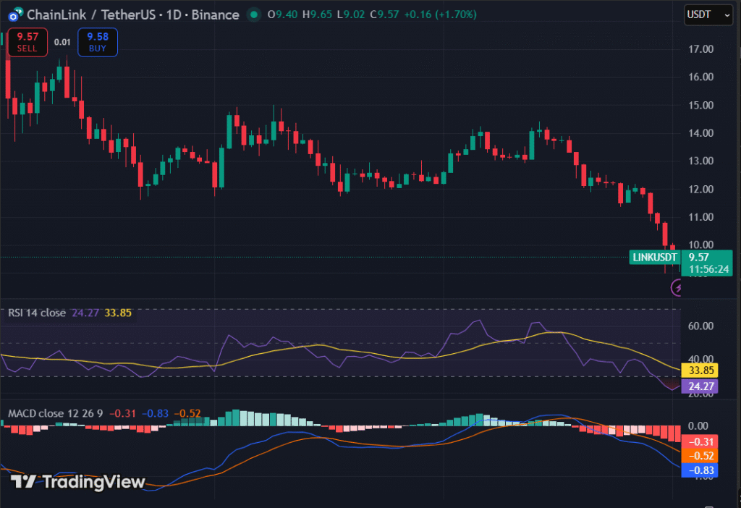The height and width of the screenshot is (508, 741).
Task: Click the ChainLink logo icon
Action: (x=12, y=14)
